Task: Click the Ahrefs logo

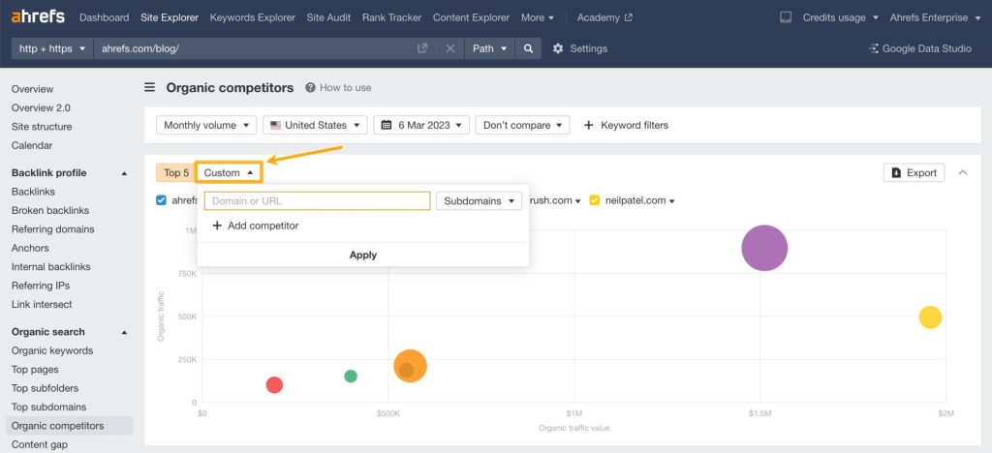Action: 38,17
